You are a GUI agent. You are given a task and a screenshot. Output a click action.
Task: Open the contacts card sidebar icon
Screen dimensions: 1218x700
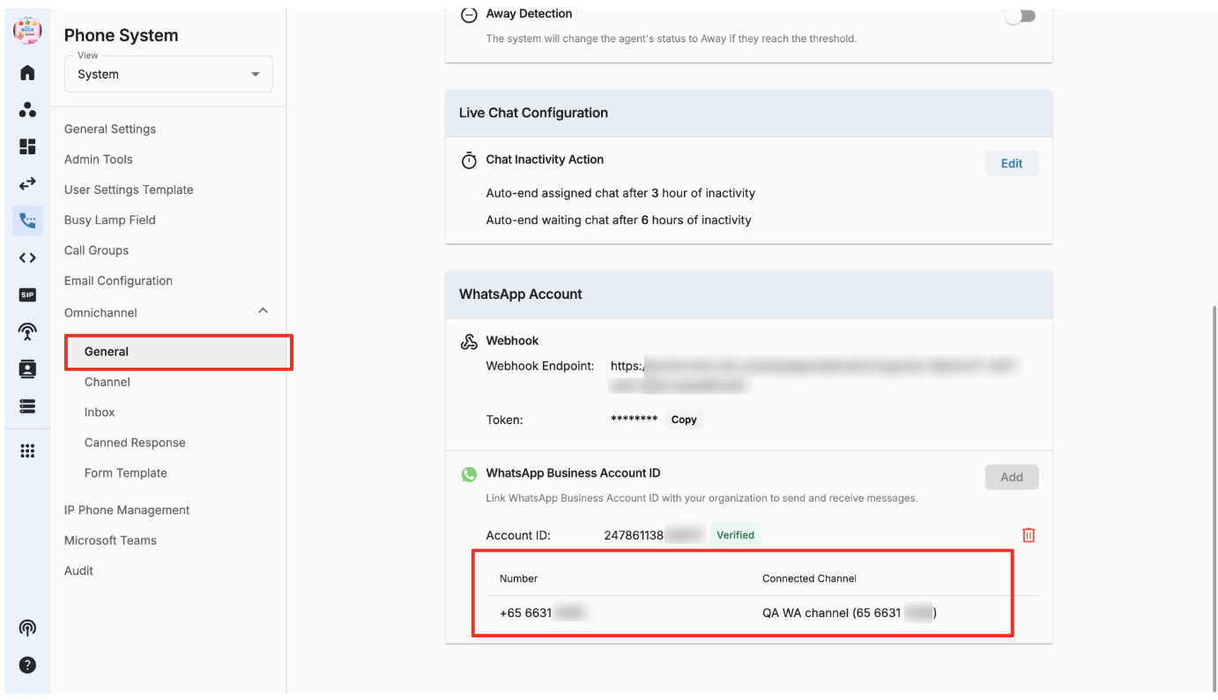click(27, 369)
